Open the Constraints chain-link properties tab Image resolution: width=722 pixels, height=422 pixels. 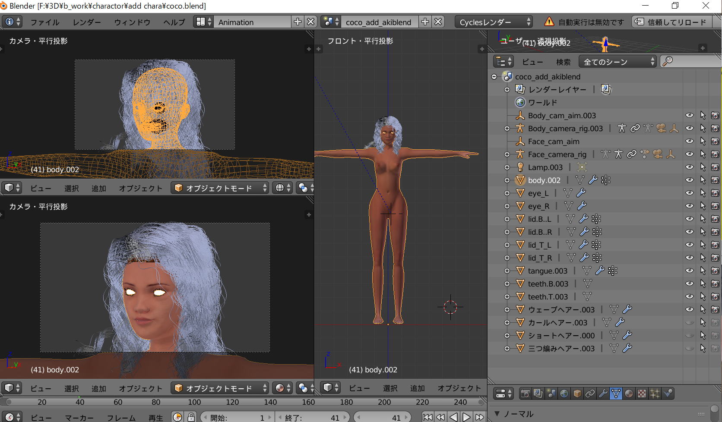click(x=590, y=394)
